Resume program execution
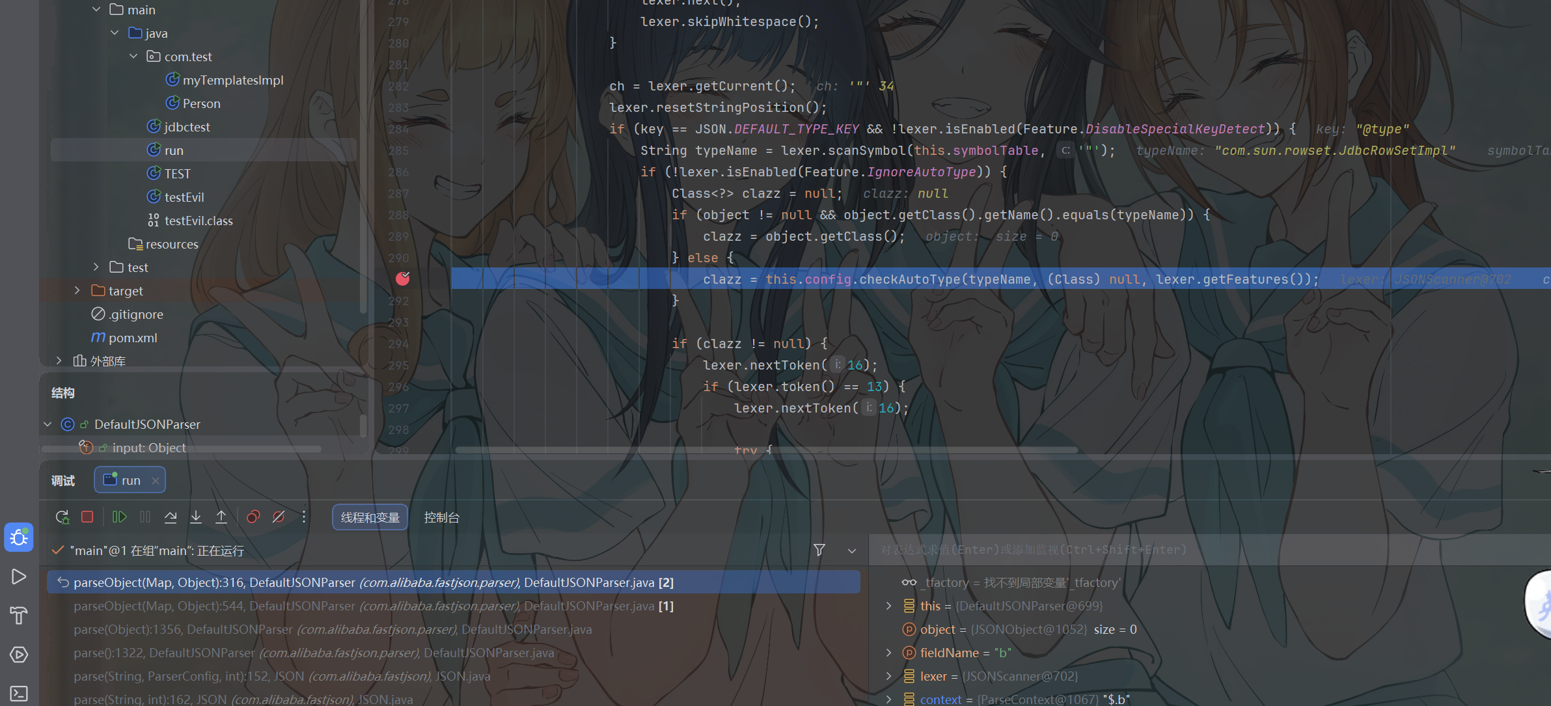 pyautogui.click(x=119, y=517)
